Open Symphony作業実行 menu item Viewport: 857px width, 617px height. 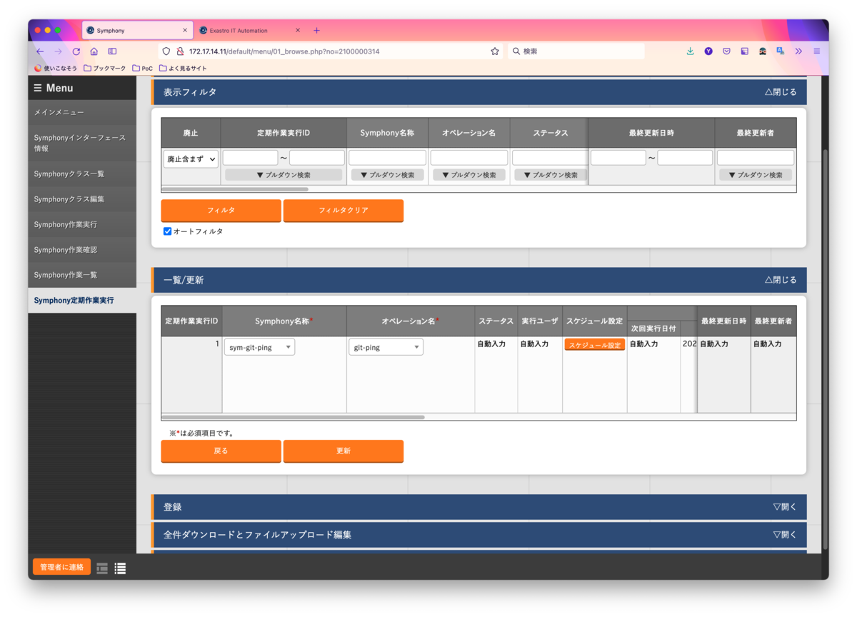(82, 224)
